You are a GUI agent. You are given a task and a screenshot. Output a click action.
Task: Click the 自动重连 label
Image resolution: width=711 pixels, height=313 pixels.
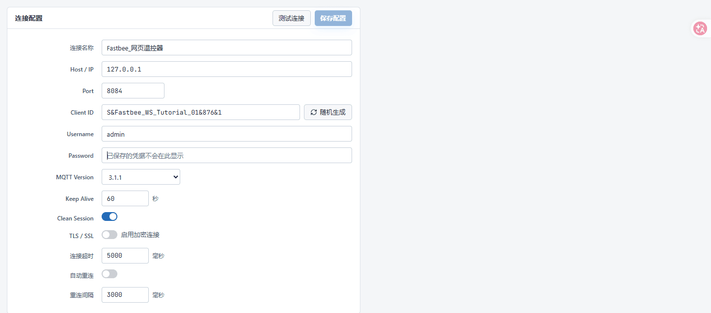[x=82, y=276]
